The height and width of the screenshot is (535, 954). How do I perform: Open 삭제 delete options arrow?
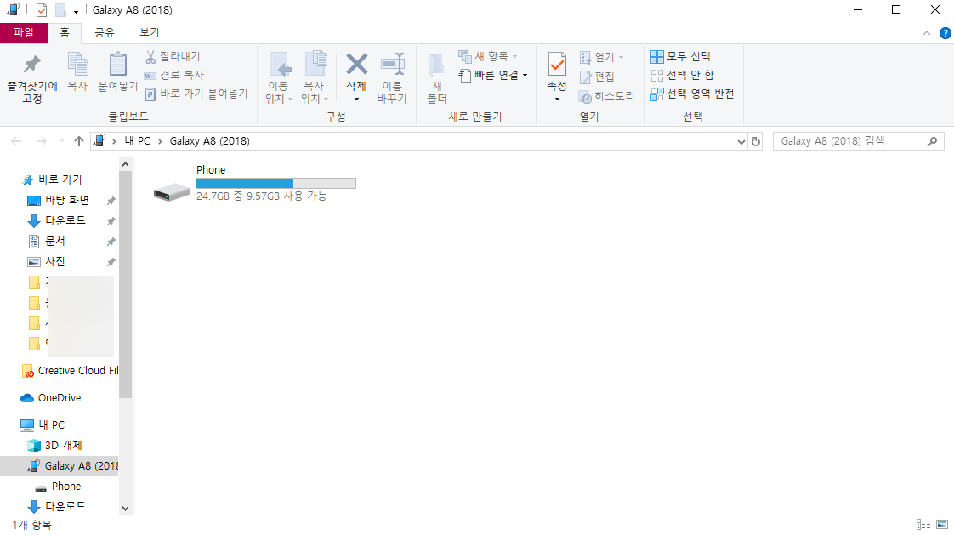[x=356, y=100]
